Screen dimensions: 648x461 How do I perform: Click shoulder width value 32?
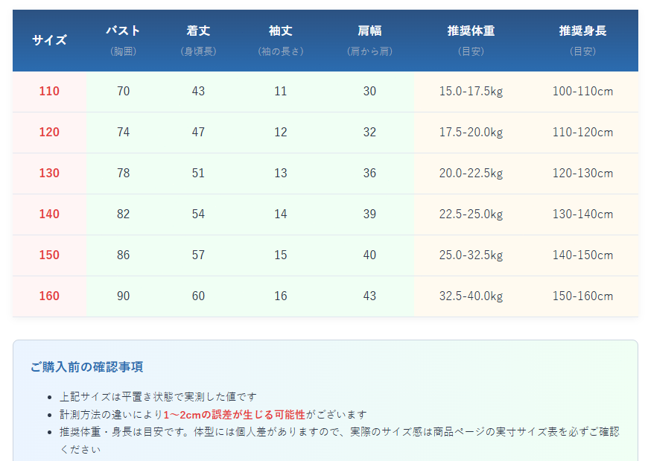coord(369,132)
